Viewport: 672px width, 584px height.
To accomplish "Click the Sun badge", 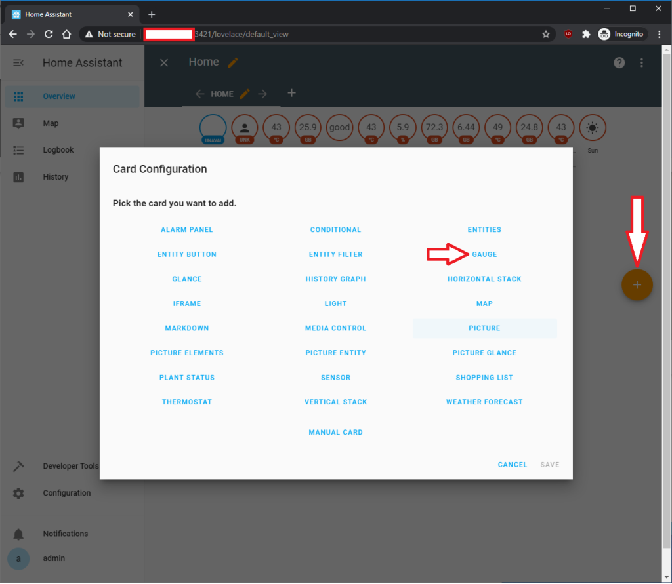I will click(593, 128).
